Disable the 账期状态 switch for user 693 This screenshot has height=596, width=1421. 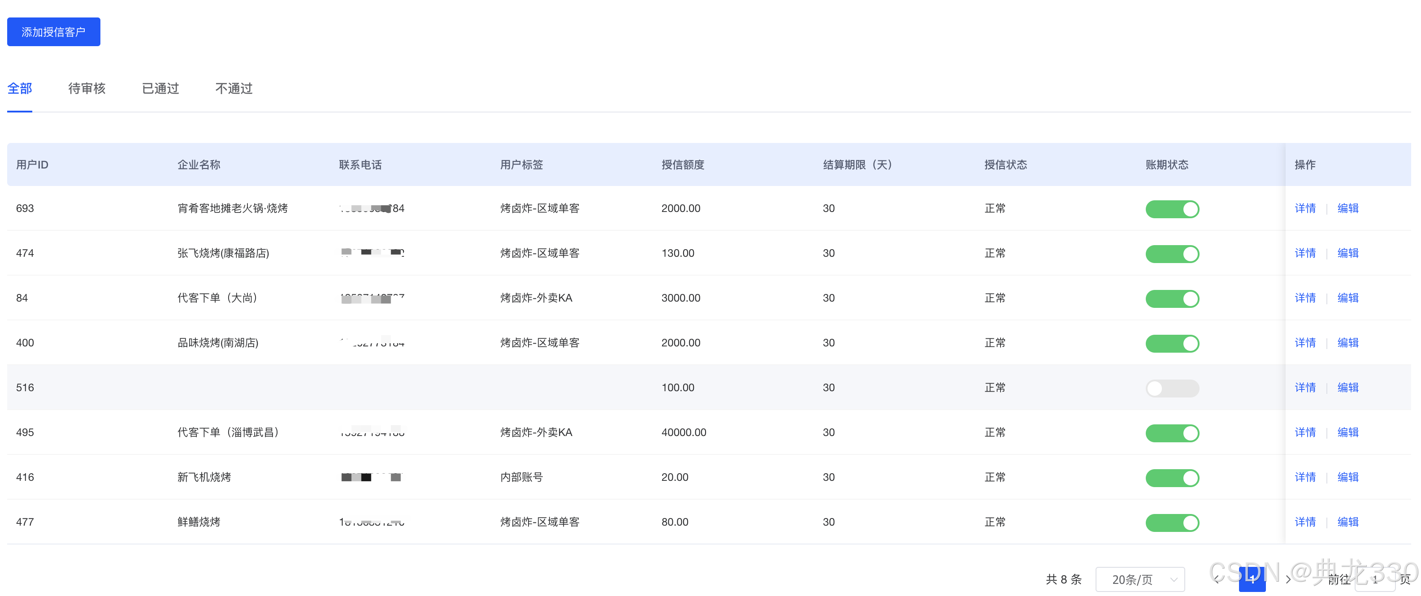coord(1172,209)
